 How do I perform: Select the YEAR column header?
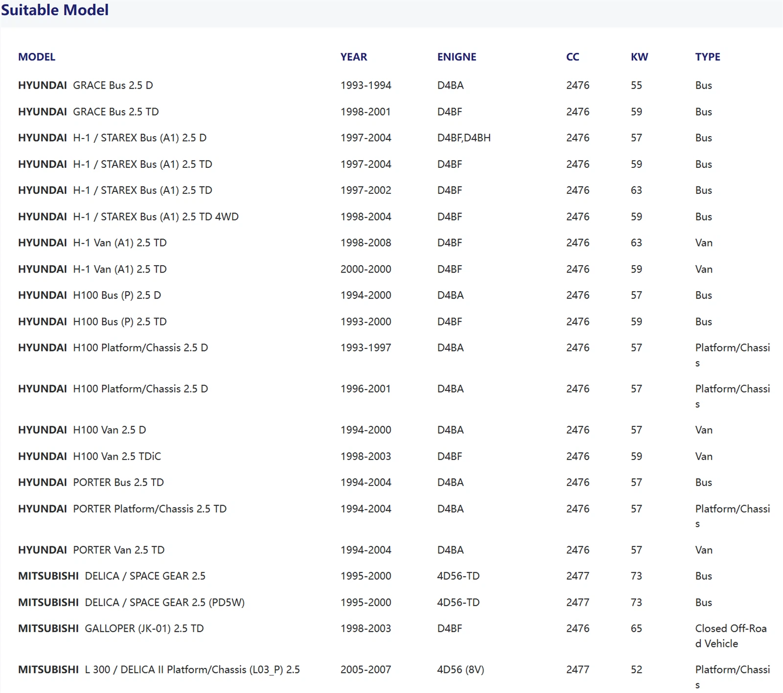354,57
